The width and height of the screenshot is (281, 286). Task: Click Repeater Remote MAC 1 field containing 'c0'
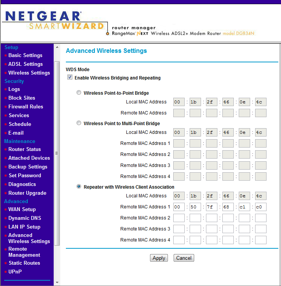coord(261,207)
